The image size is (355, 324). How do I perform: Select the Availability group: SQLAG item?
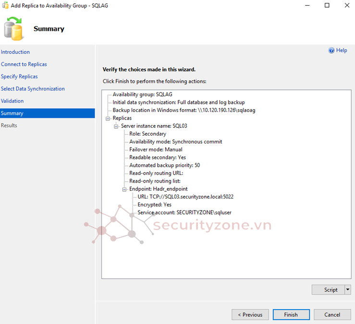(x=142, y=94)
